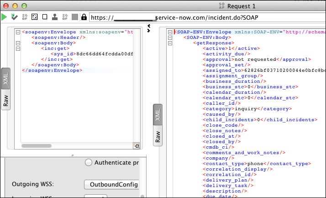Click the sys_id value in the request XML

coord(105,54)
